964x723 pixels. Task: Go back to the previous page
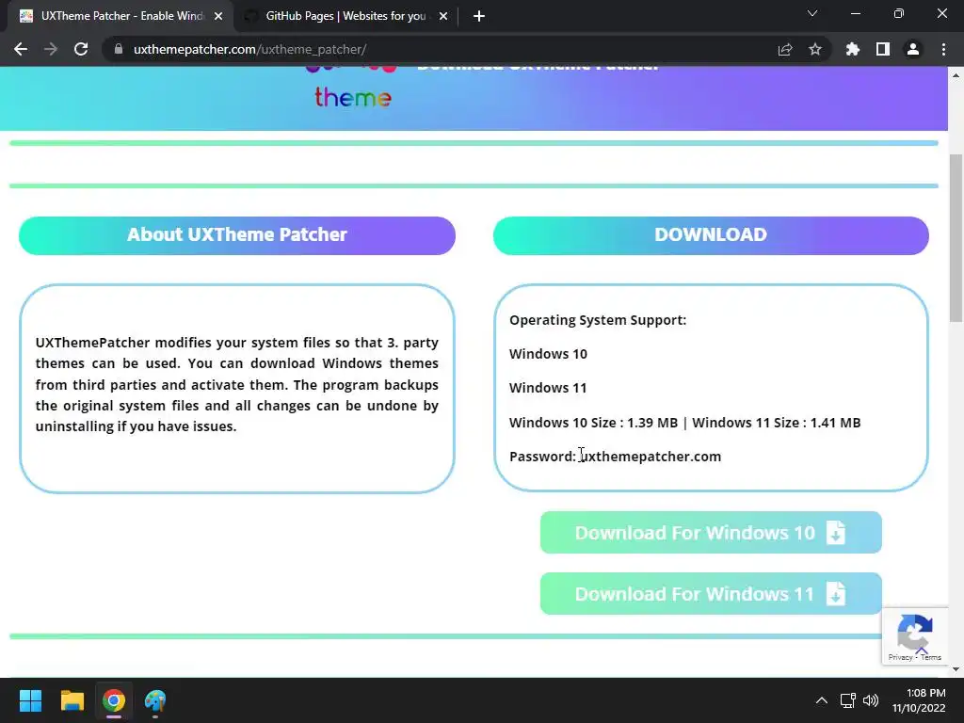point(21,49)
